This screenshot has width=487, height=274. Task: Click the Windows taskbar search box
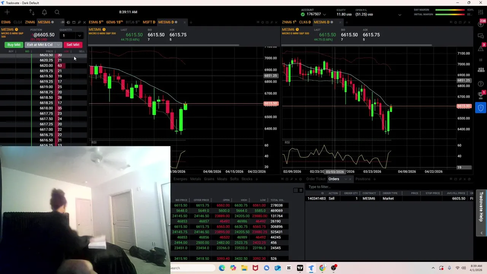pyautogui.click(x=193, y=268)
